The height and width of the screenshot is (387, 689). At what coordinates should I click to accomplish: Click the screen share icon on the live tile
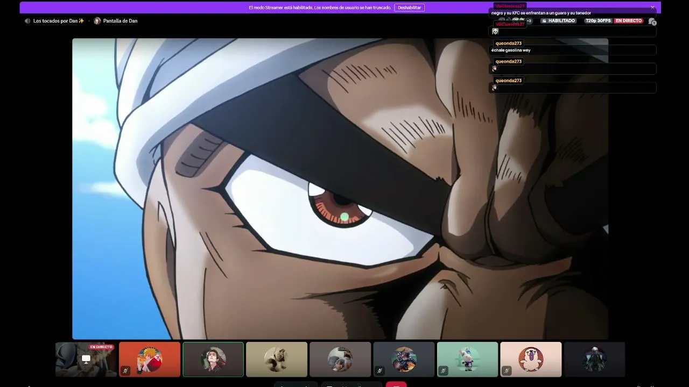[86, 359]
